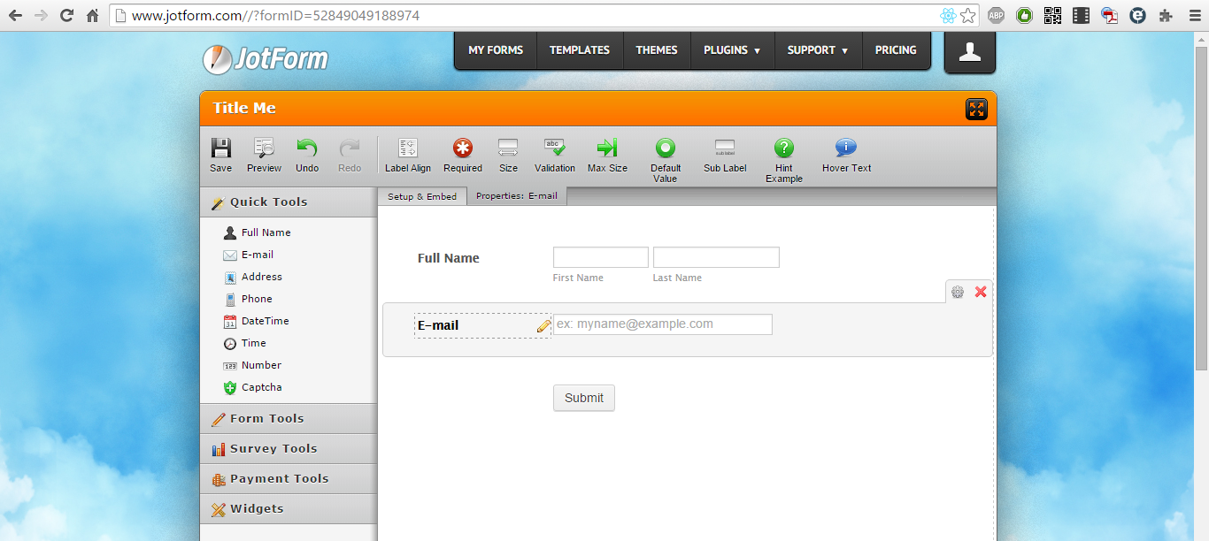1209x541 pixels.
Task: Add Captcha from Quick Tools
Action: pos(261,387)
